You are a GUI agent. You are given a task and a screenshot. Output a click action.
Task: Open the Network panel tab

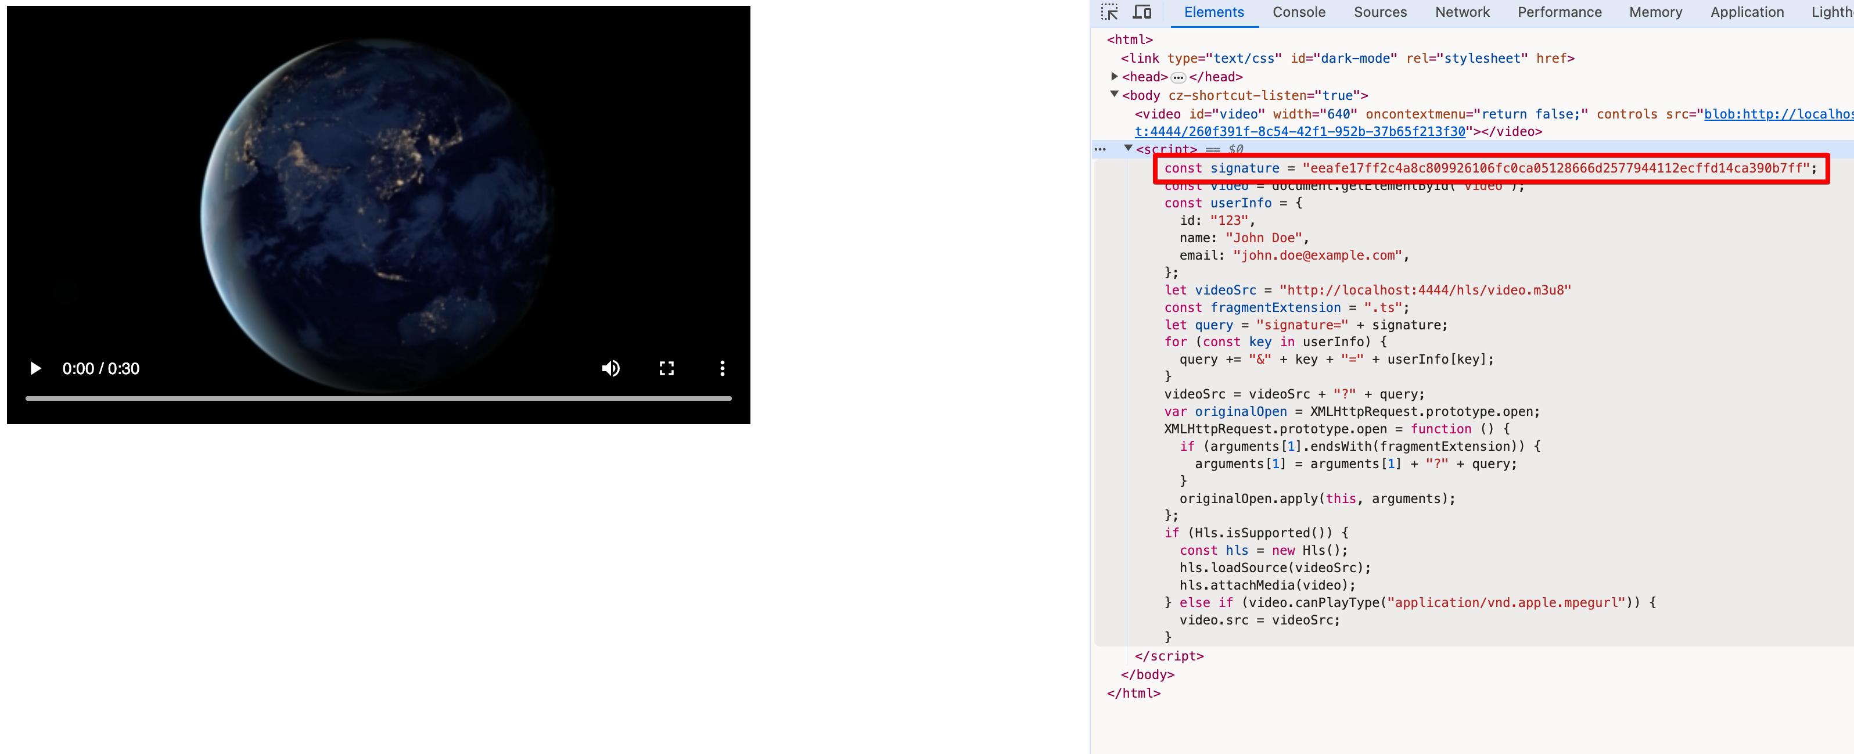click(x=1462, y=12)
